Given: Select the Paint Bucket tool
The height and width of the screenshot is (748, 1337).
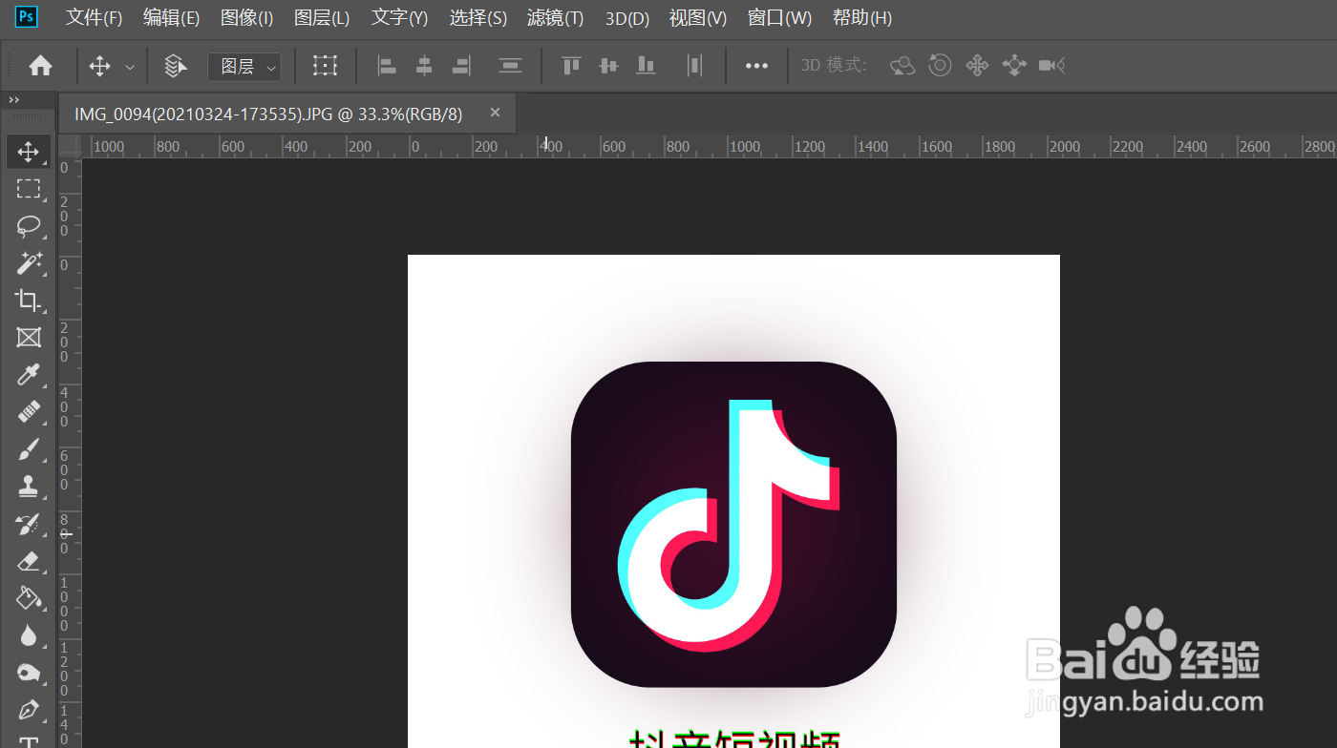Looking at the screenshot, I should coord(29,598).
